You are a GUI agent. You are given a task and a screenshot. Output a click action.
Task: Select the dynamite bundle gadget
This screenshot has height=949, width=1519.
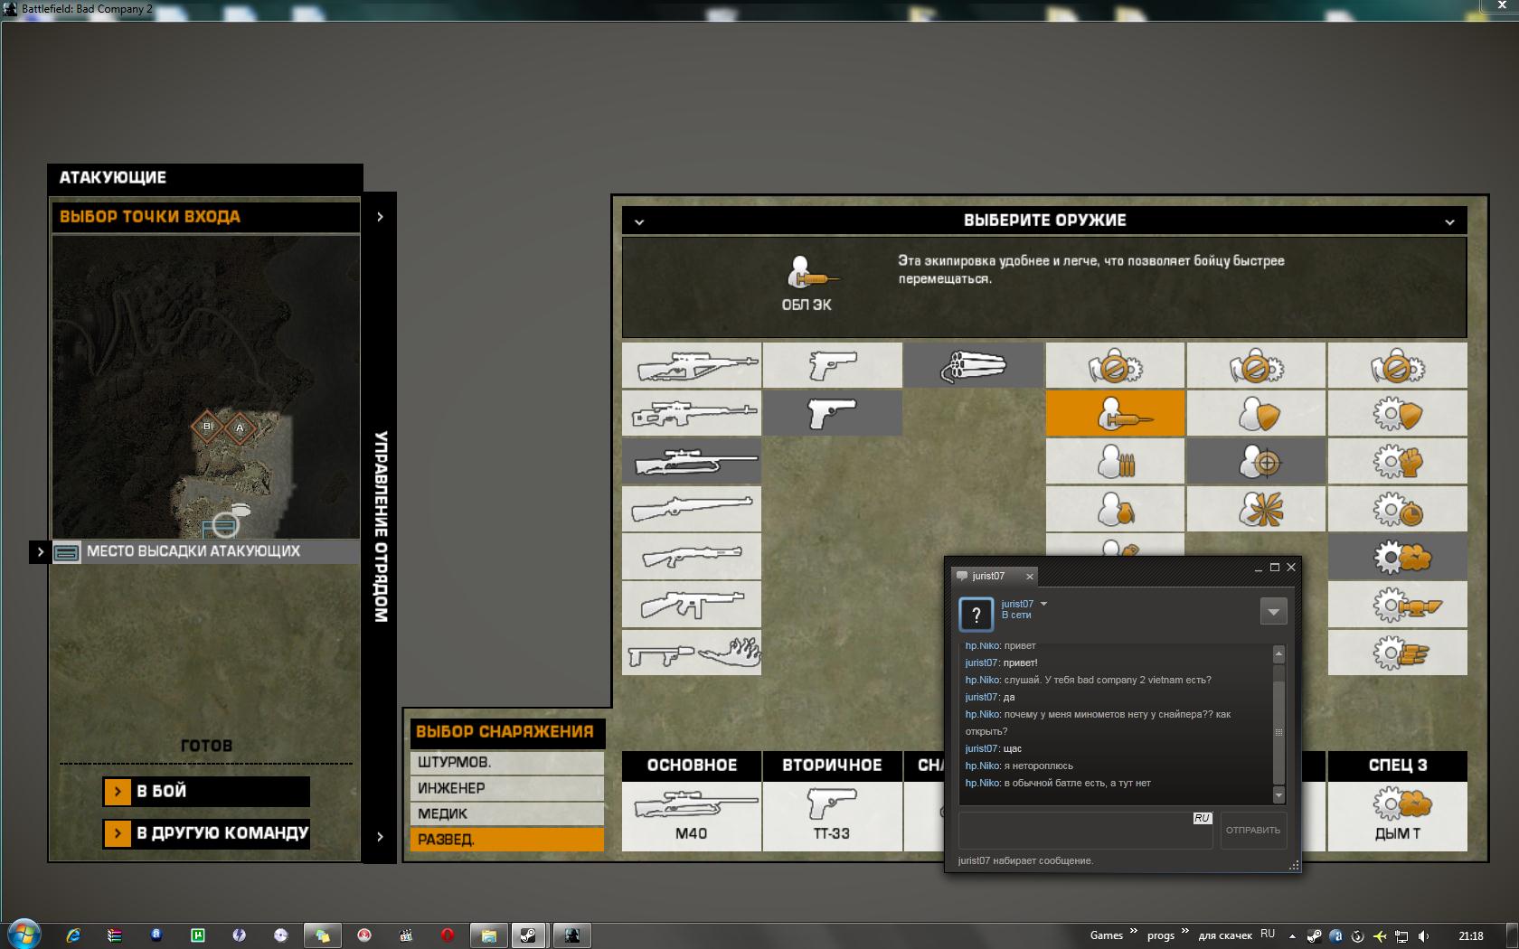pos(974,365)
